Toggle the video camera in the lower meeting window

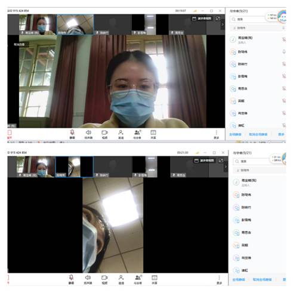coord(104,279)
